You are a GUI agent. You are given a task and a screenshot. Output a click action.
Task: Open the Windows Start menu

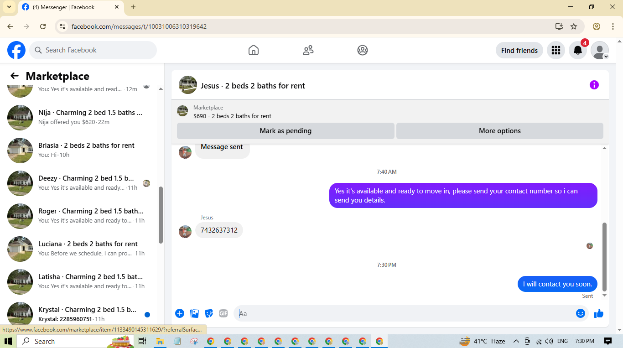(x=8, y=341)
